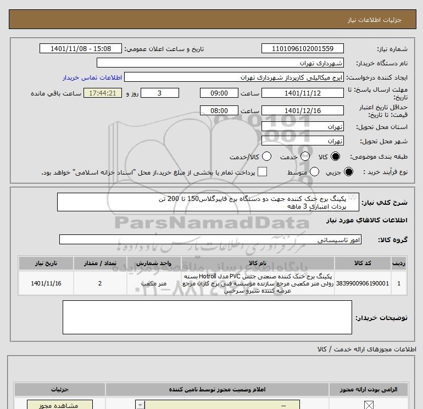Image resolution: width=423 pixels, height=409 pixels.
Task: Click the days remaining field showing 3
Action: 160,93
